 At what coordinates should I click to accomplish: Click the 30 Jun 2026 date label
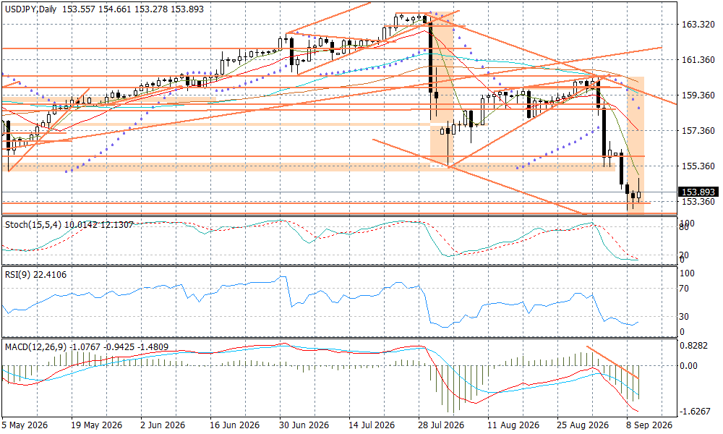click(x=304, y=425)
